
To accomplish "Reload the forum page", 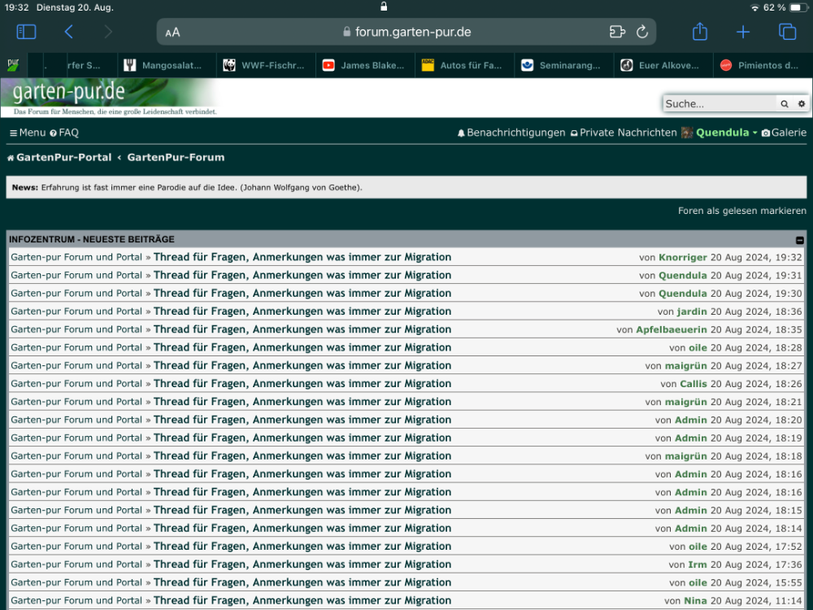I will 642,33.
